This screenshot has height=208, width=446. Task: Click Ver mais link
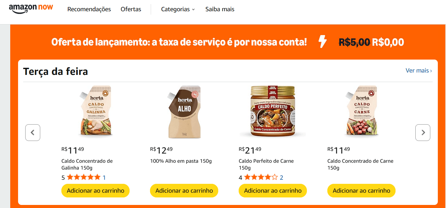point(419,70)
